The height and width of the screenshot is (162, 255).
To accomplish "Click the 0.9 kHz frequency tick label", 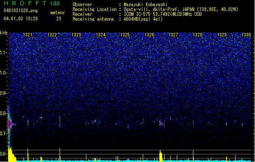I will coord(4,93).
